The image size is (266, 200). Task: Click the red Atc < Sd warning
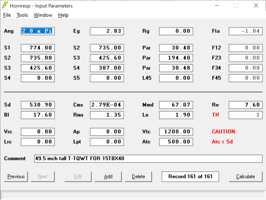(222, 142)
